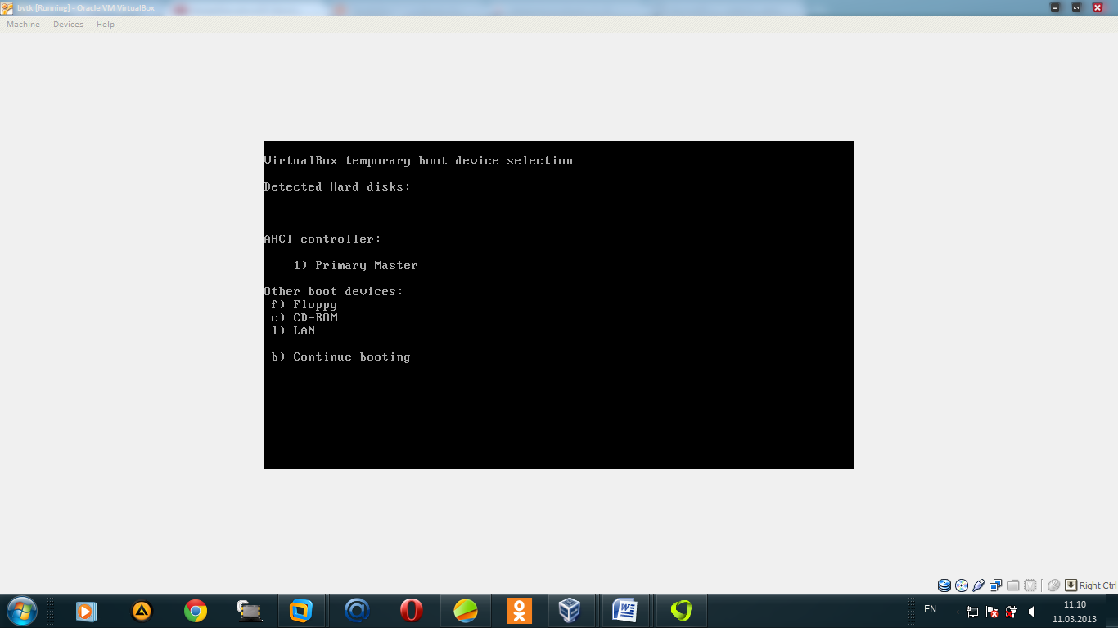
Task: Click the 'c) CD-ROM' boot option
Action: (304, 317)
